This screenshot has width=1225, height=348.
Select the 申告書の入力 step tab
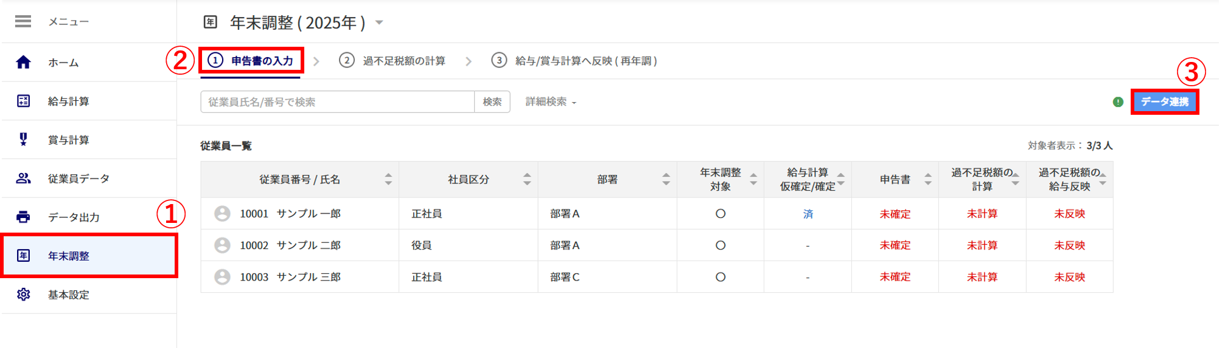(251, 61)
